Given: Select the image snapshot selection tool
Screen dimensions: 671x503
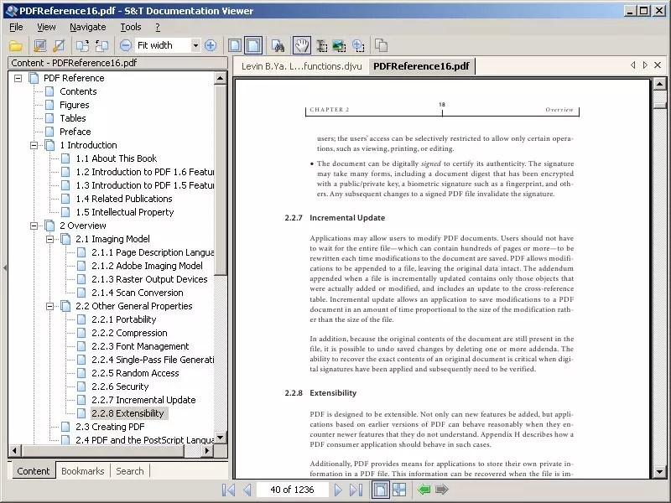Looking at the screenshot, I should pos(340,45).
